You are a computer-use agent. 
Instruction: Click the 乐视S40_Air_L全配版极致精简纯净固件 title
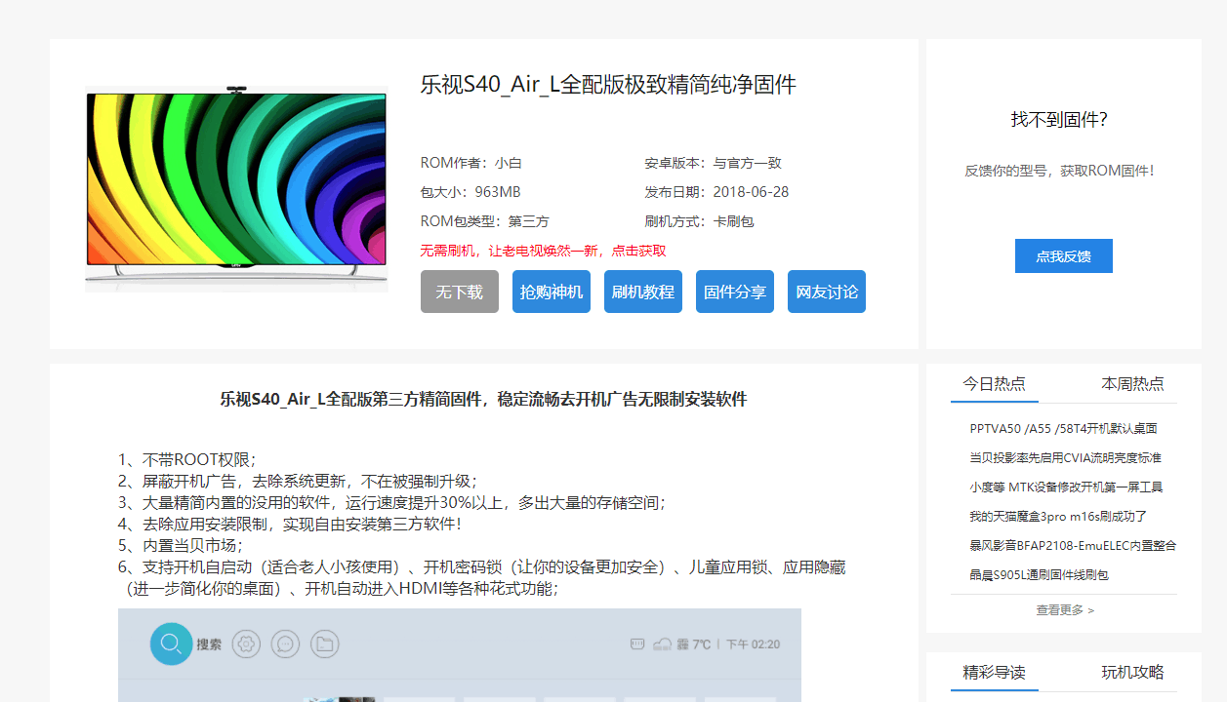coord(608,85)
